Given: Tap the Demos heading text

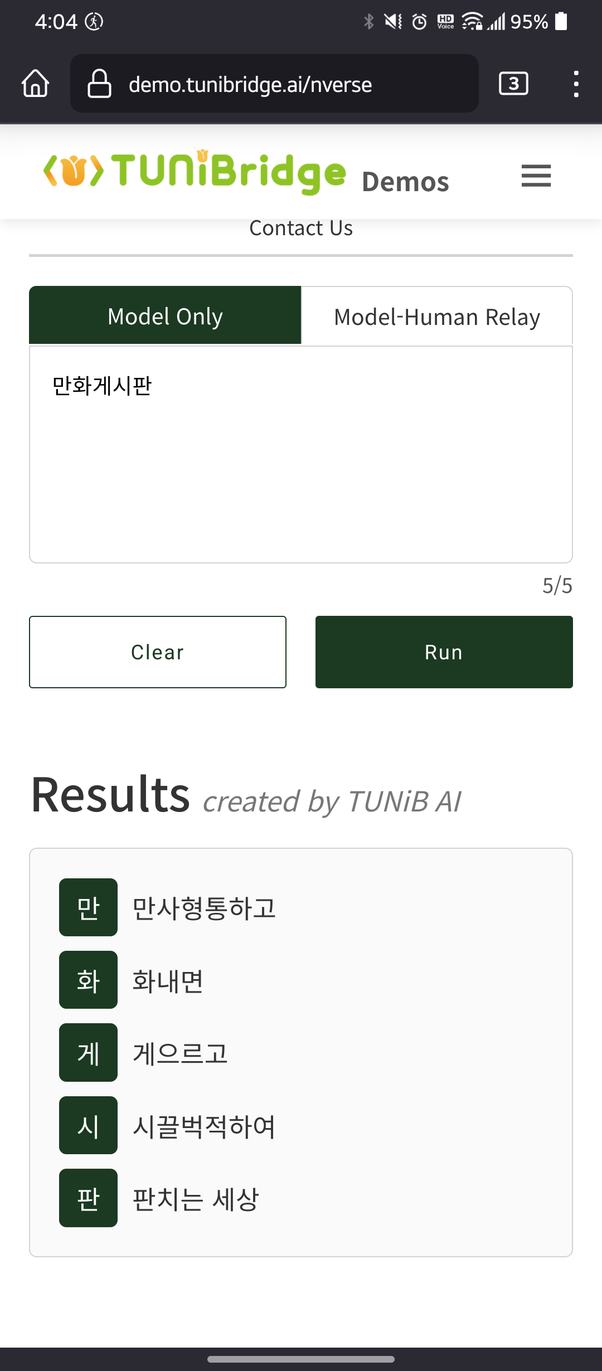Looking at the screenshot, I should pos(405,182).
